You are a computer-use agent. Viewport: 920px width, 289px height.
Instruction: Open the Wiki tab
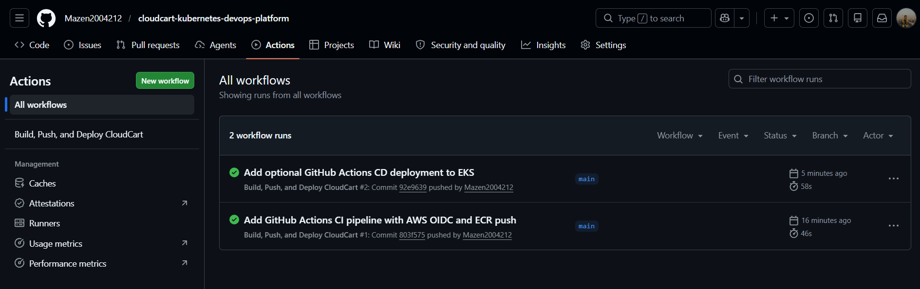385,45
